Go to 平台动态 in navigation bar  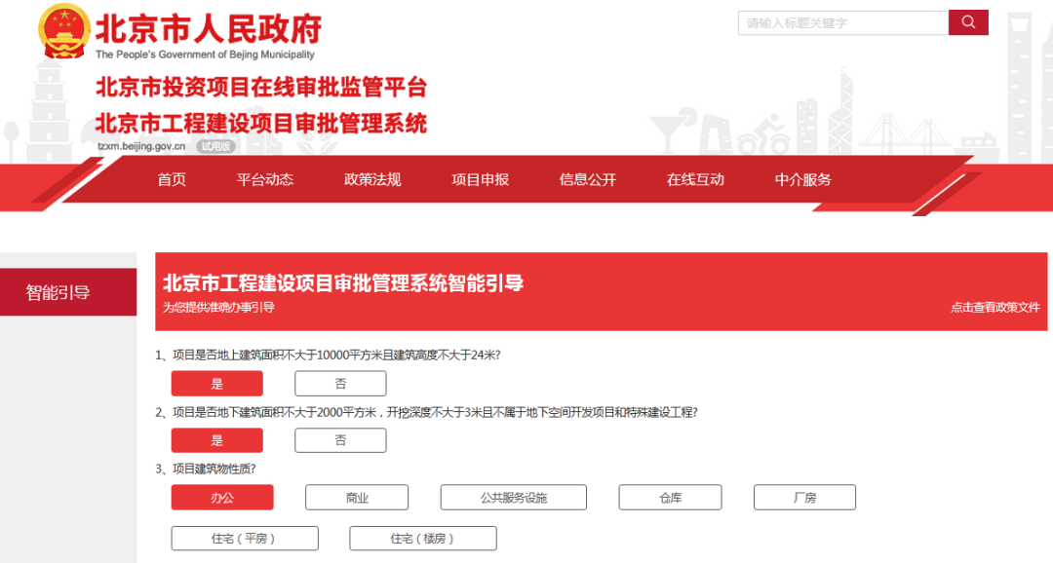coord(264,179)
